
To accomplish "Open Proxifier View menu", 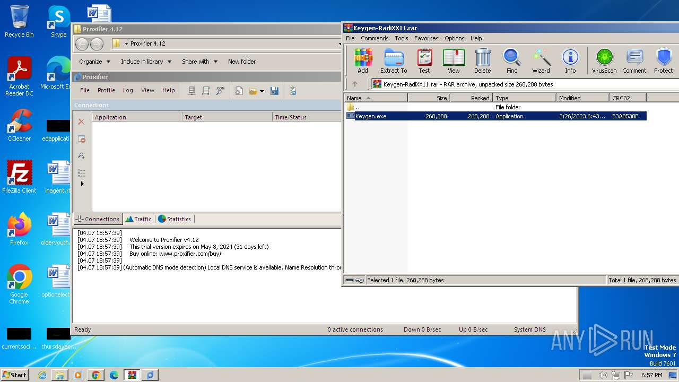I will [x=147, y=90].
